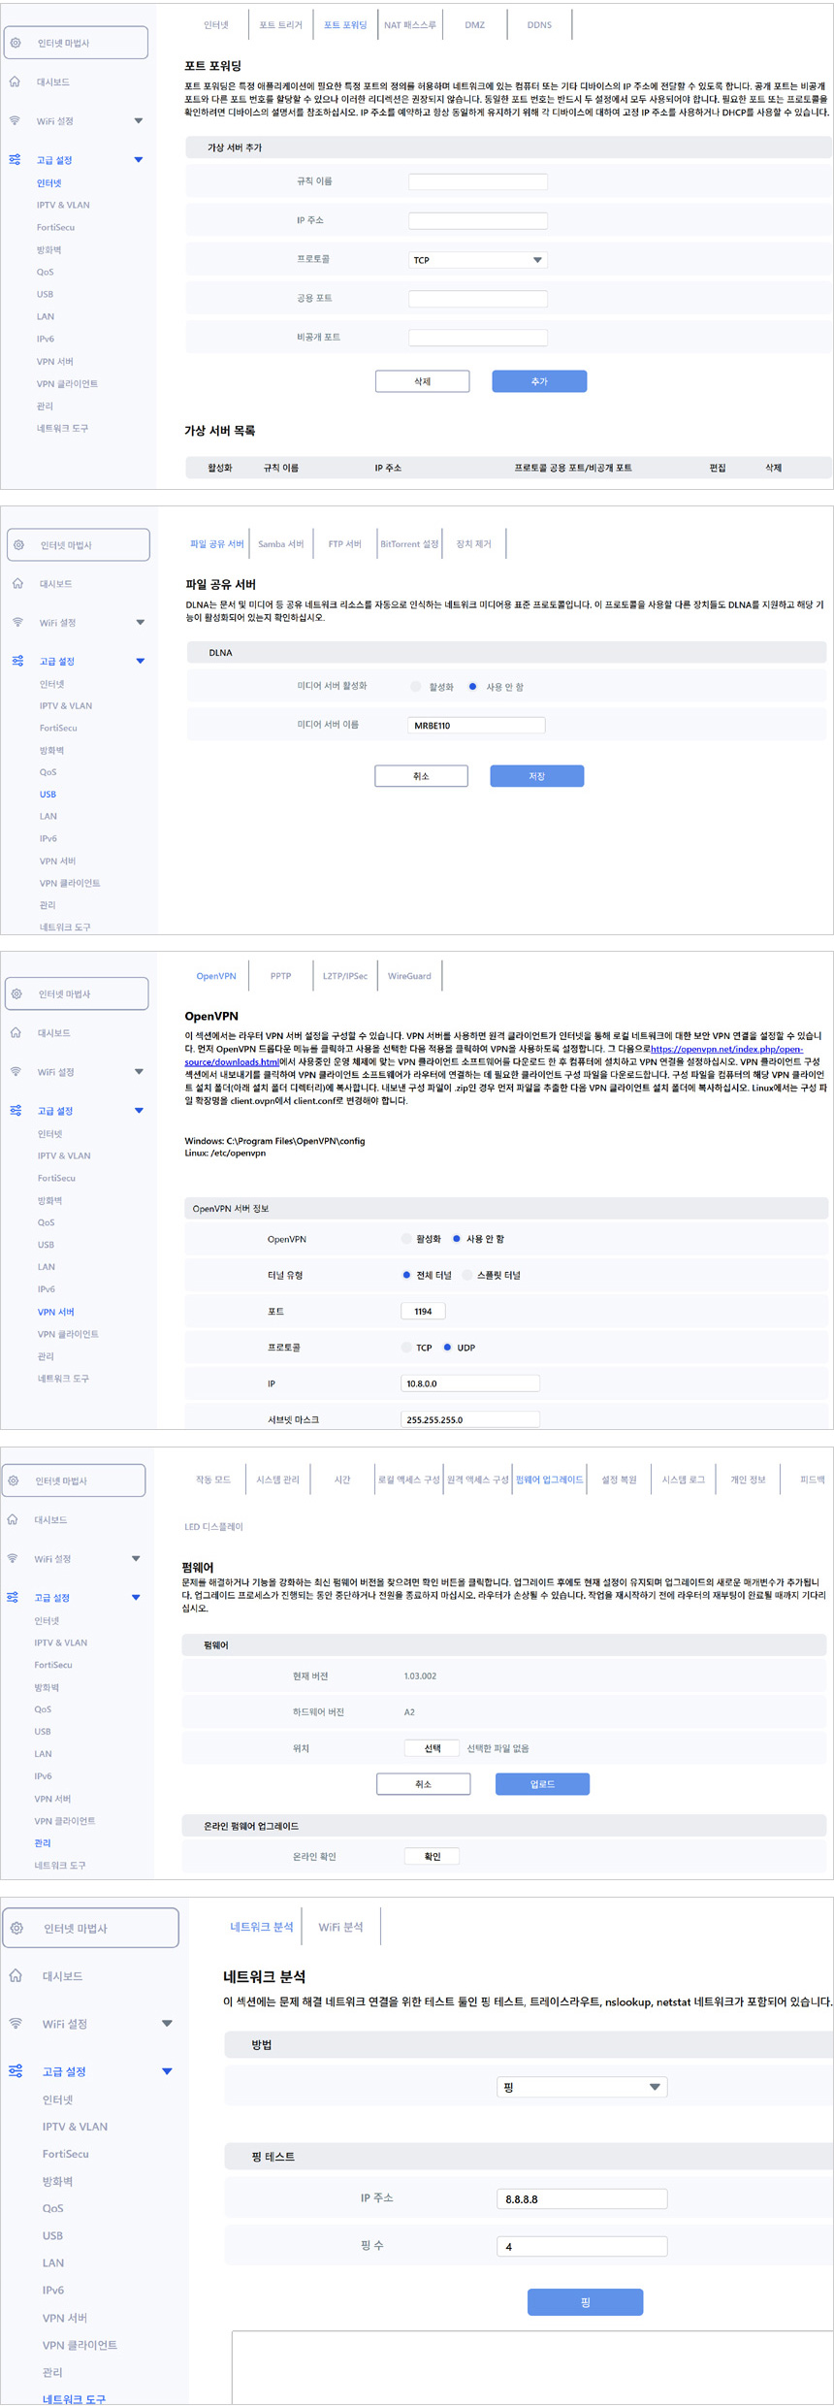Click the home icon next to 대시보드 on the 네트워크 분석 page
The width and height of the screenshot is (834, 2407).
tap(16, 1975)
